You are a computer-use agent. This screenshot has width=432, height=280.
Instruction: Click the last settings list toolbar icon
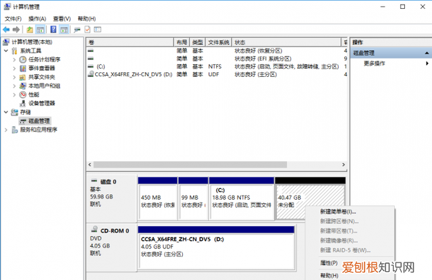pos(97,30)
